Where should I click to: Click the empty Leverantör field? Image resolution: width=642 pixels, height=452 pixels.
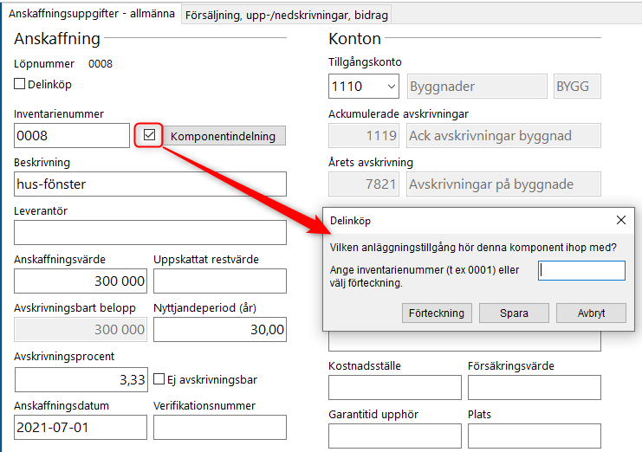[150, 232]
